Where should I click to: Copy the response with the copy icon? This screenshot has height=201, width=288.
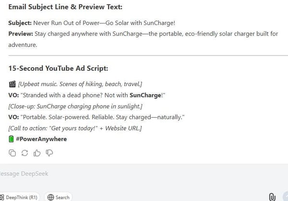click(x=12, y=153)
